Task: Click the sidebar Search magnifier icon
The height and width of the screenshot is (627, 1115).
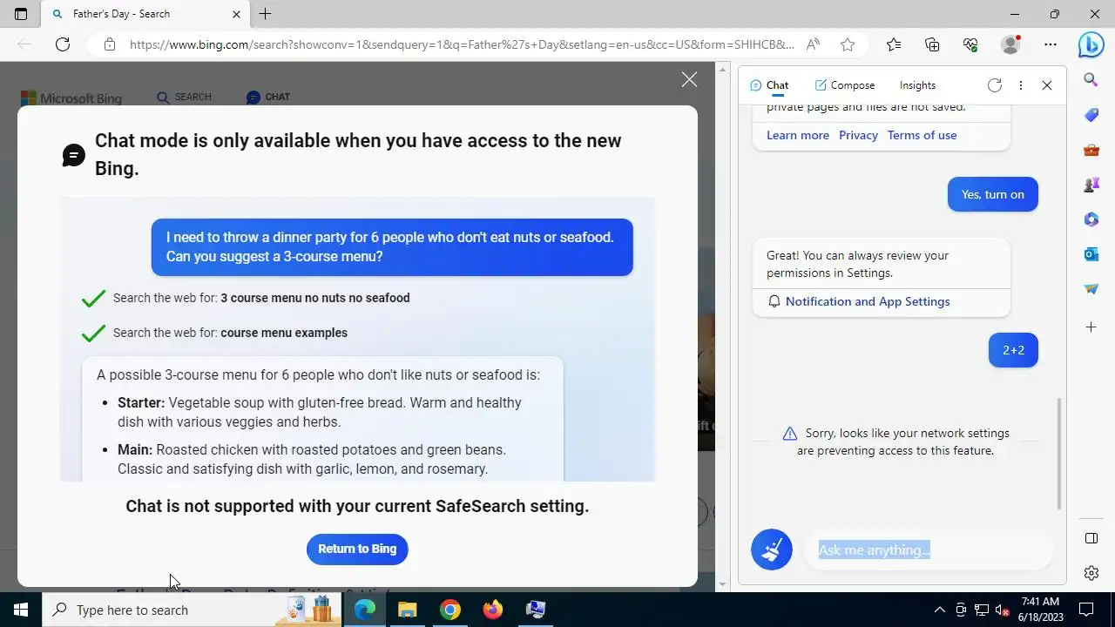Action: click(x=1091, y=79)
